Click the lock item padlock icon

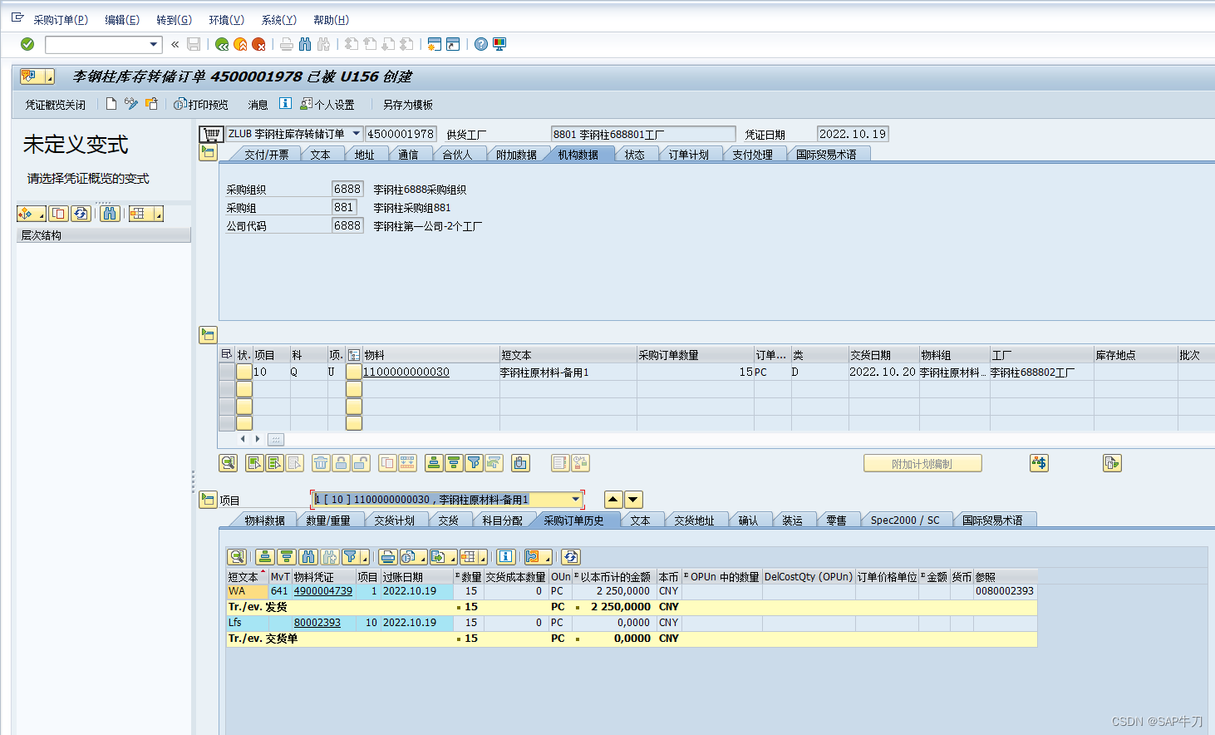[341, 463]
